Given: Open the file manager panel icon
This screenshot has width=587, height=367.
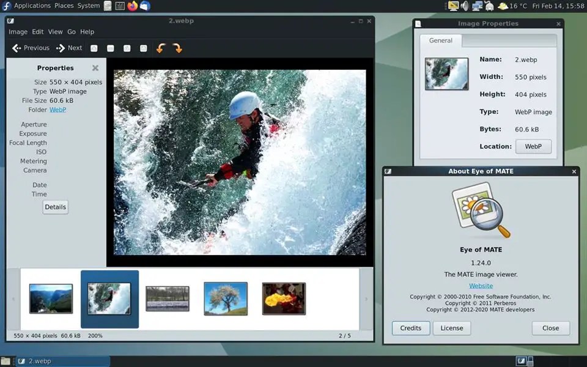Looking at the screenshot, I should [x=108, y=6].
